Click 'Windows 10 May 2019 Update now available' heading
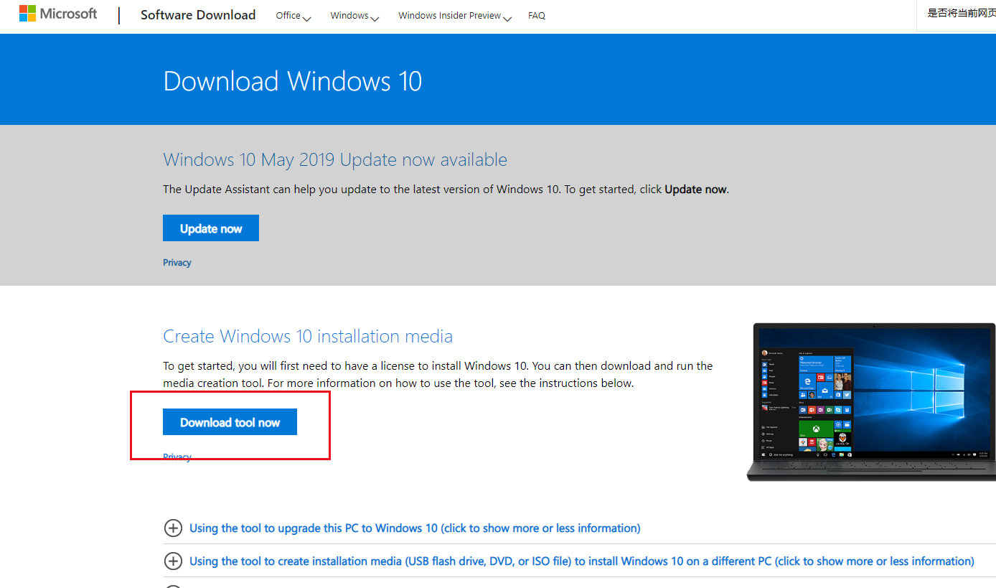Screen dimensions: 996x588 335,159
